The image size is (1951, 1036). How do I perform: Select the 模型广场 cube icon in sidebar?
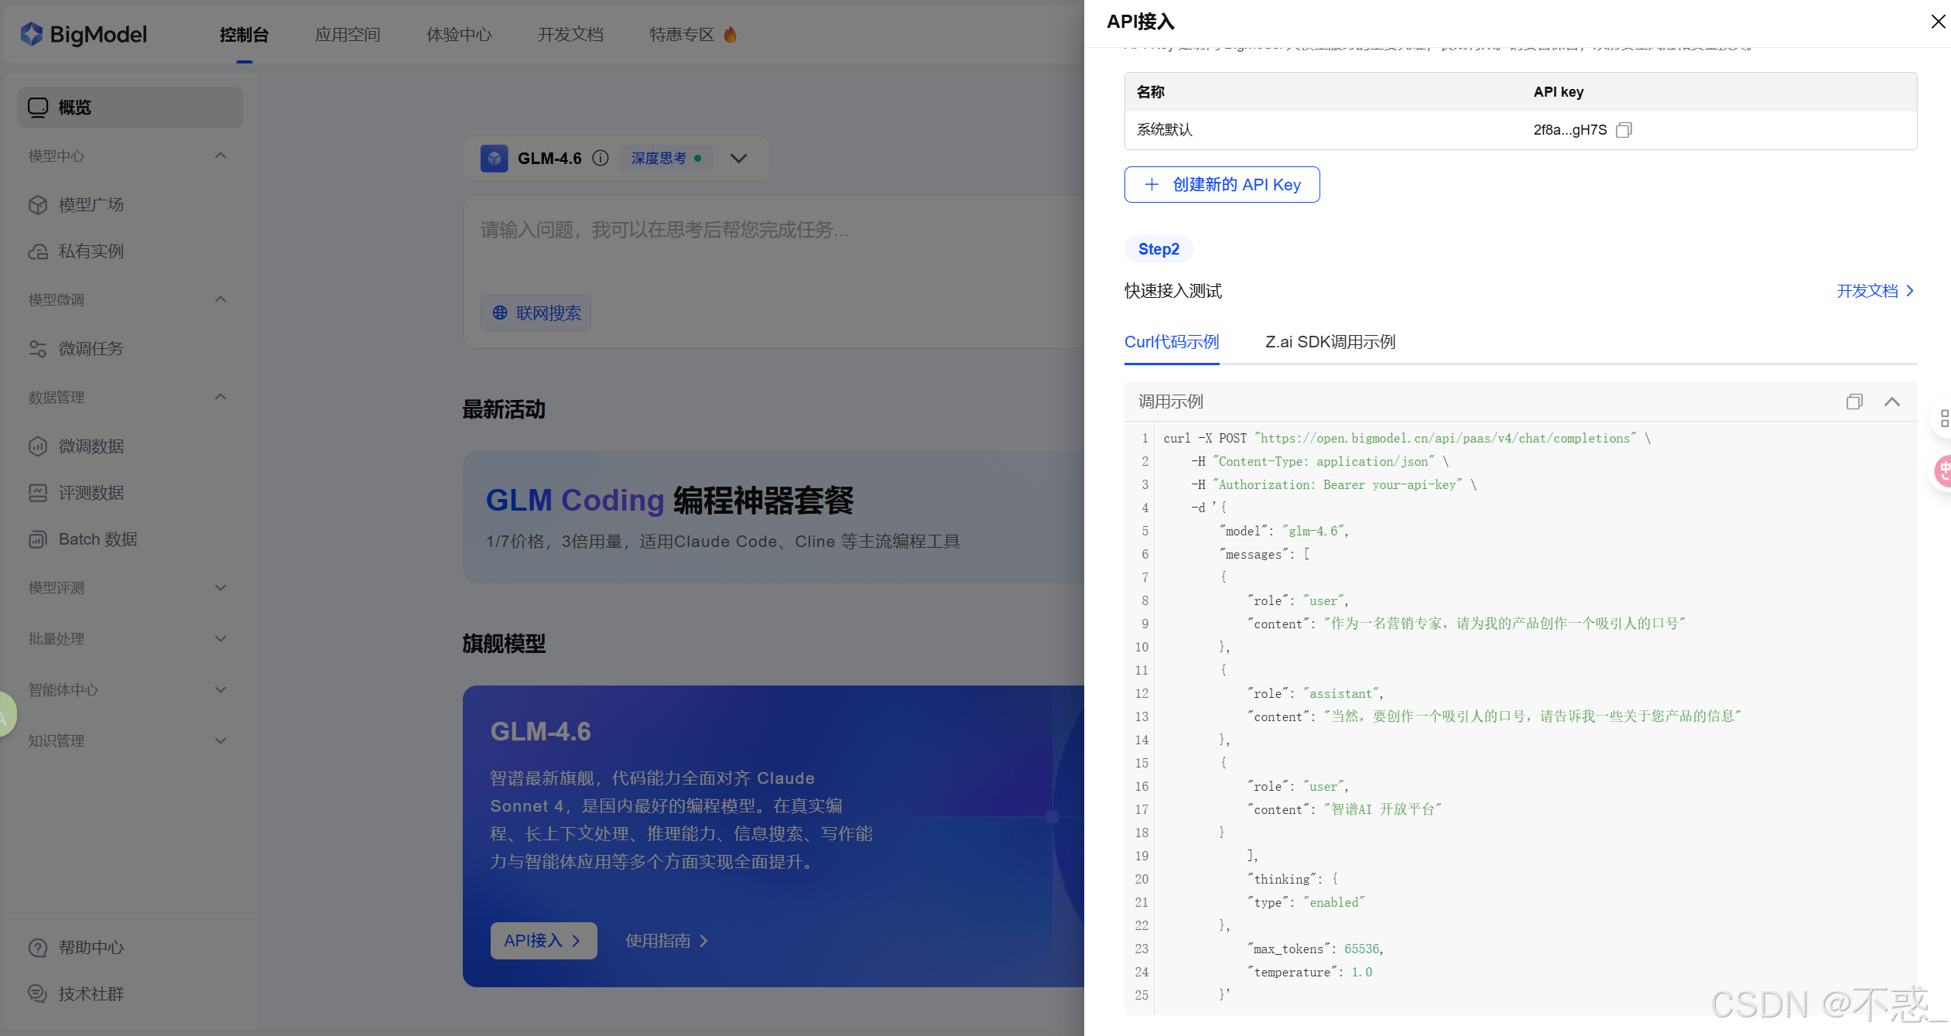coord(38,204)
